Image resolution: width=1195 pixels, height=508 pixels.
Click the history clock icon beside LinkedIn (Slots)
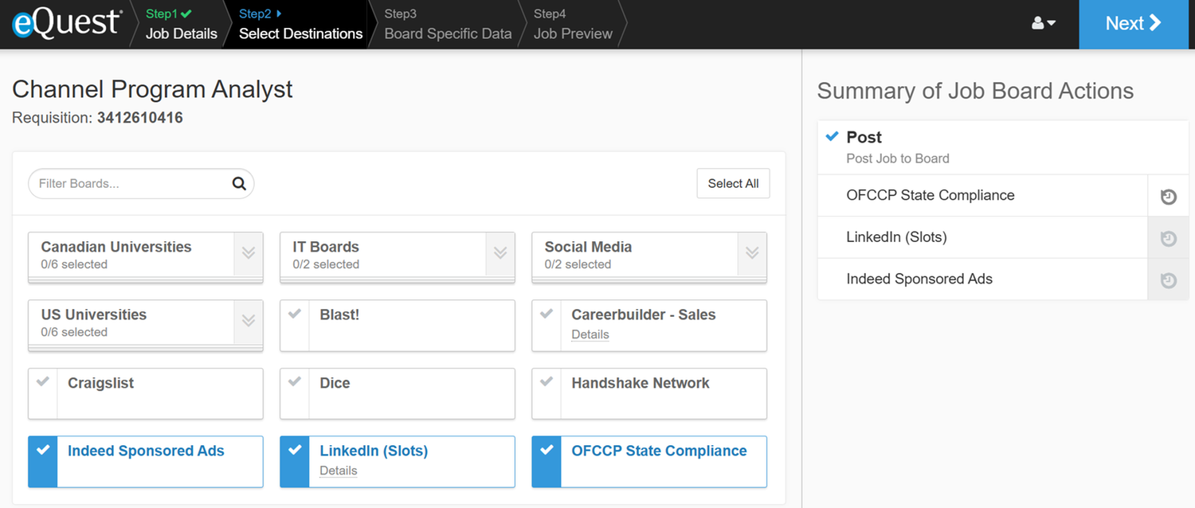pos(1167,238)
